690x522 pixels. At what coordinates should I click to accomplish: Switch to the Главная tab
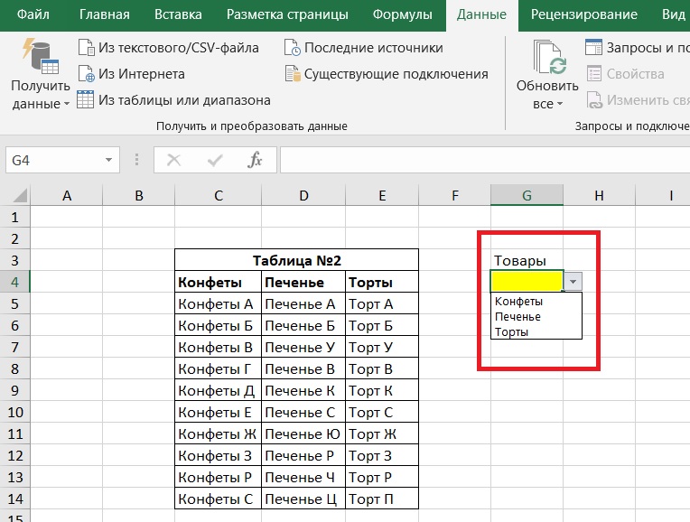(104, 14)
